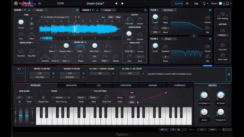Open Filter 1 MultiMode type dropdown
244x137 pixels.
(x=169, y=10)
